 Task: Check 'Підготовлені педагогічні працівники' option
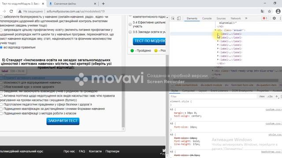click(1, 104)
